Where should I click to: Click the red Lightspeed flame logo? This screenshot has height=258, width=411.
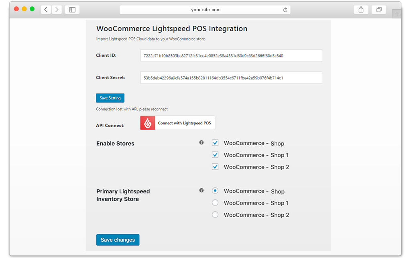click(x=148, y=123)
